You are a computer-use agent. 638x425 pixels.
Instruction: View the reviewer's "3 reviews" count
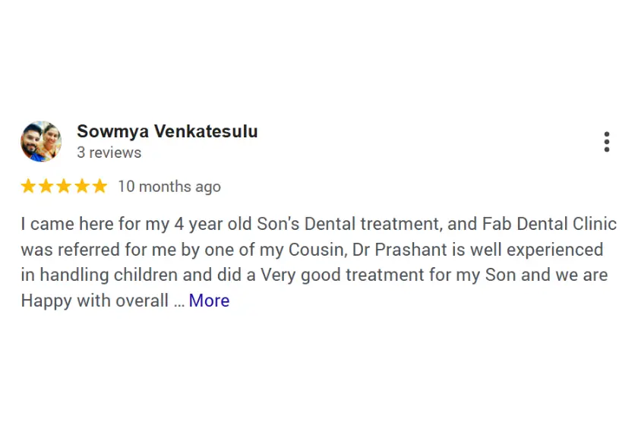[x=109, y=153]
